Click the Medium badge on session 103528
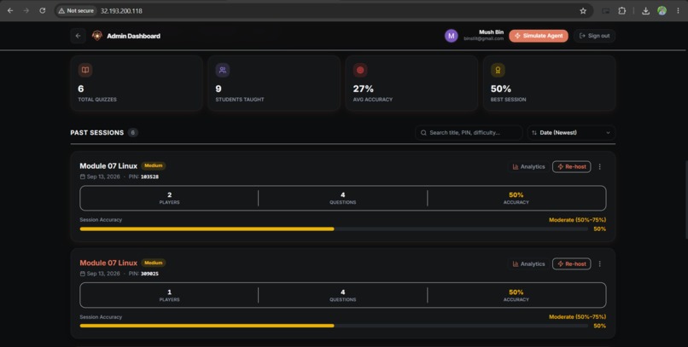Image resolution: width=688 pixels, height=347 pixels. (153, 165)
